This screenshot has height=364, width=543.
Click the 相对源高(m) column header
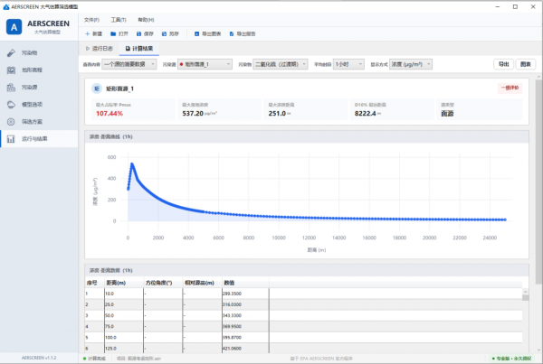[x=202, y=283]
